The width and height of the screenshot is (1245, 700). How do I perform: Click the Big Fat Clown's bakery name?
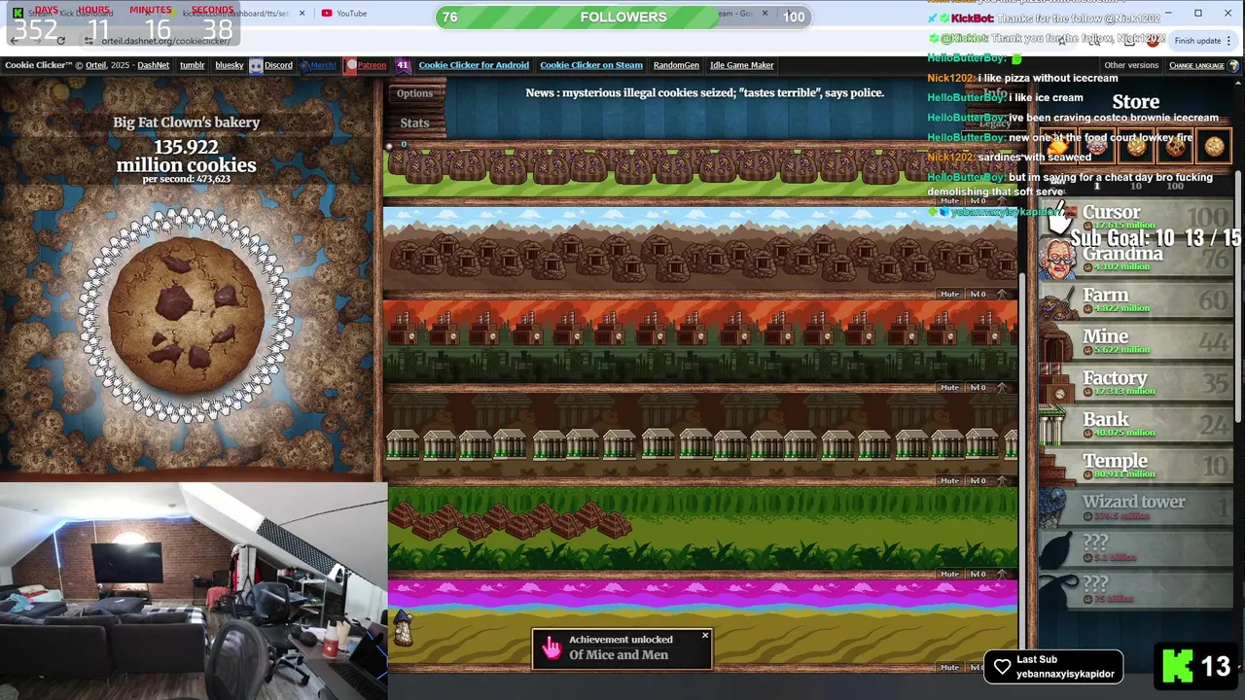[186, 122]
